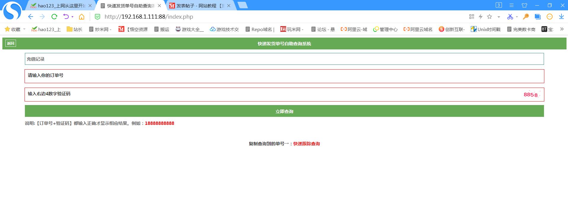
Task: Click the shirt-shaped skin icon
Action: (x=524, y=5)
